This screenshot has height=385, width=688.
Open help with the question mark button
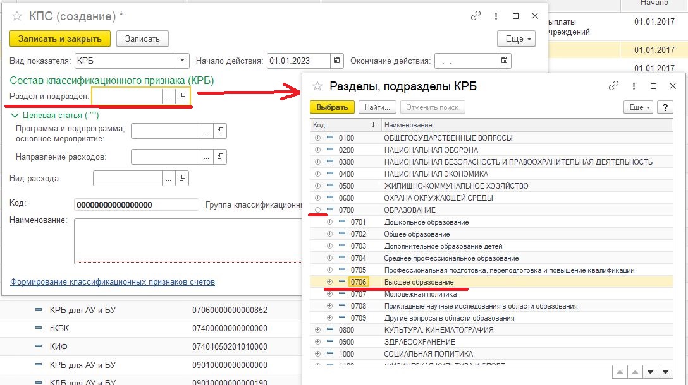pyautogui.click(x=665, y=107)
